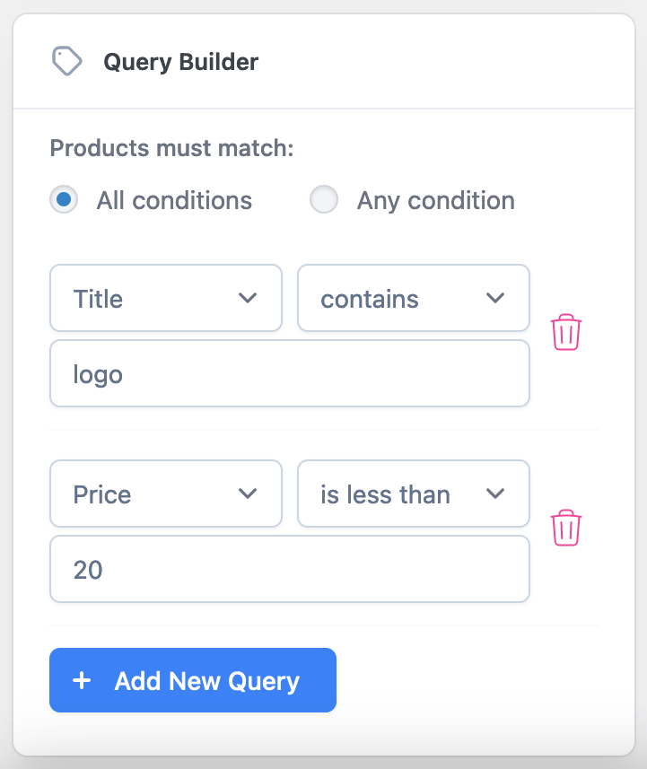This screenshot has width=647, height=769.
Task: Click the chevron on the contains dropdown
Action: click(495, 298)
